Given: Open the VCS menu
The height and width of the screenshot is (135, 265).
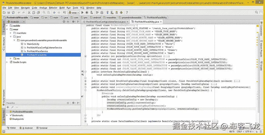Looking at the screenshot, I should click(x=82, y=8).
